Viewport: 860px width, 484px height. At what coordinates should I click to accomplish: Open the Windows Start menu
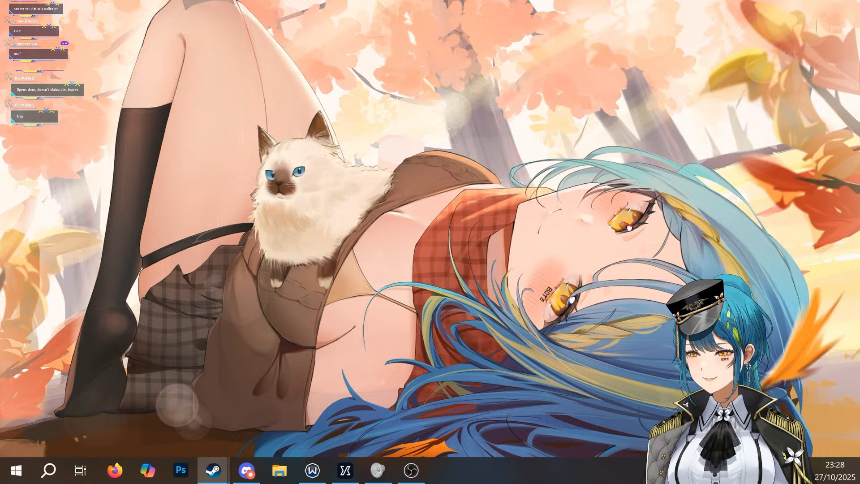tap(16, 471)
